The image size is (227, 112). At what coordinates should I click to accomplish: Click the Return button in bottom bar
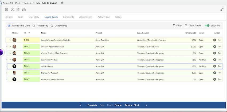pos(128,105)
